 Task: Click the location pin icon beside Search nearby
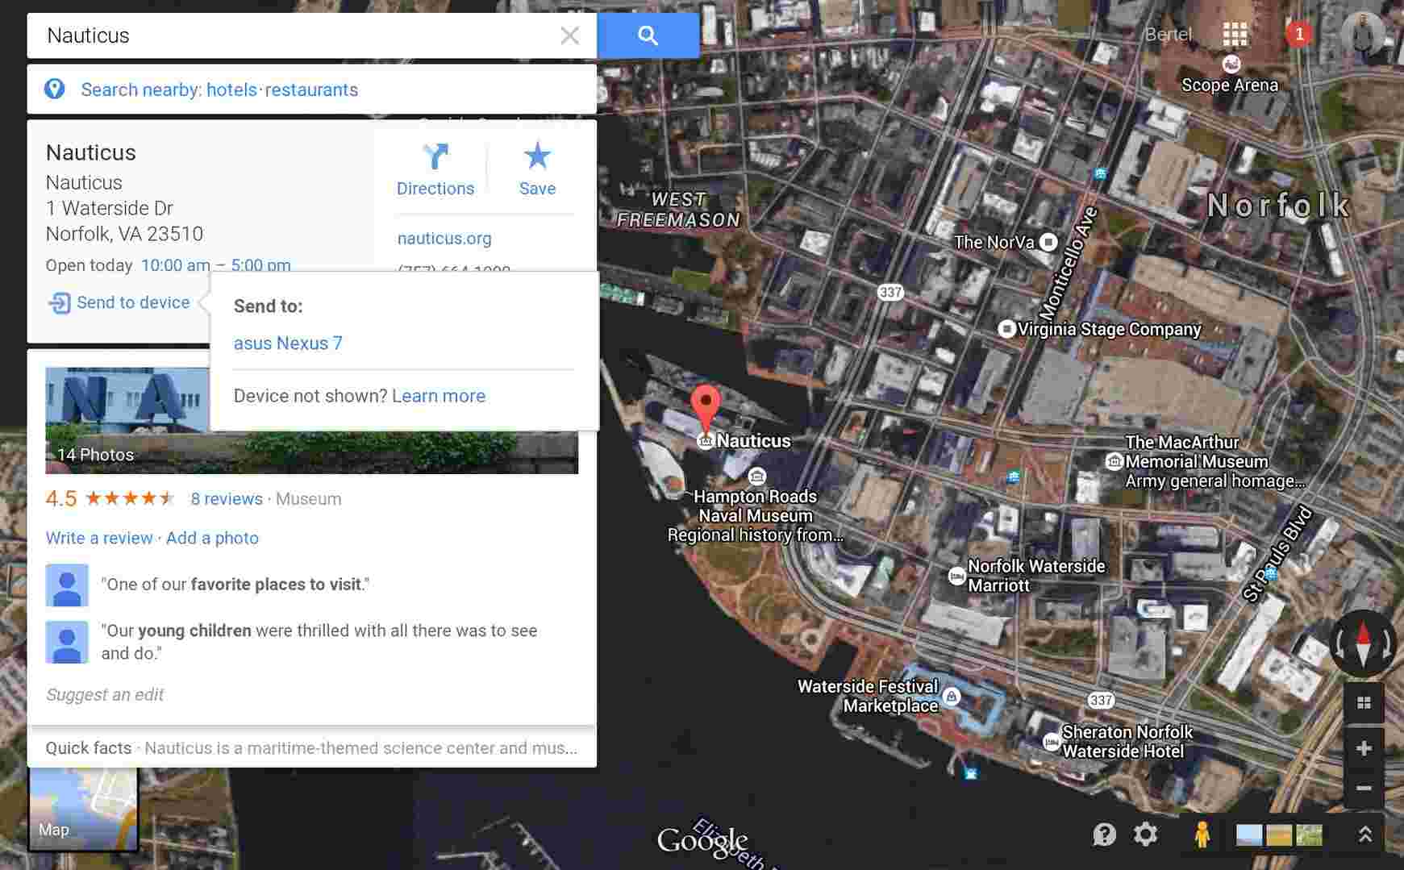[55, 89]
